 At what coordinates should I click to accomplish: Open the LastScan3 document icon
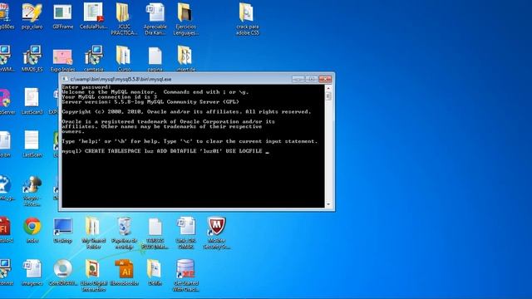[x=32, y=100]
